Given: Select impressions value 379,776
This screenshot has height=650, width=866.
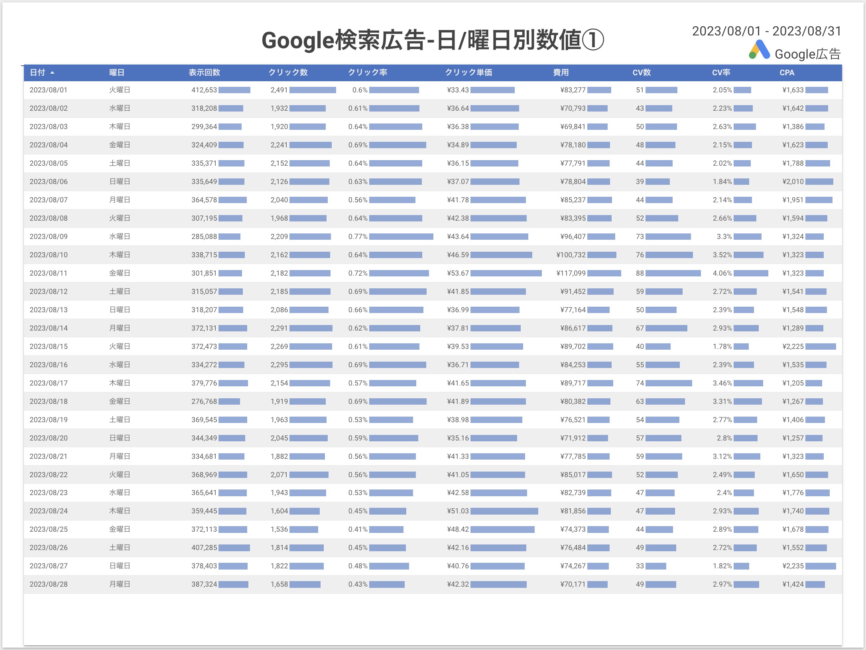Looking at the screenshot, I should [204, 383].
